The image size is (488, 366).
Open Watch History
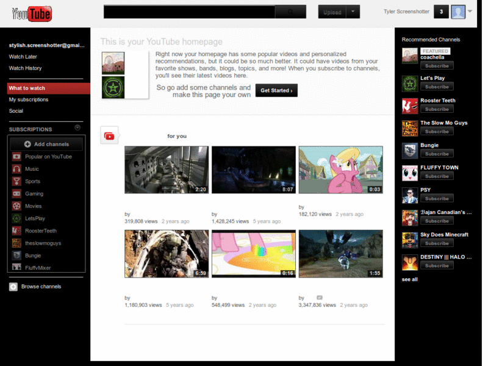tap(25, 68)
